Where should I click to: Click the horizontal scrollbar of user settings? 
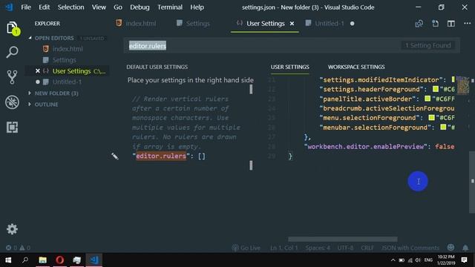[343, 239]
